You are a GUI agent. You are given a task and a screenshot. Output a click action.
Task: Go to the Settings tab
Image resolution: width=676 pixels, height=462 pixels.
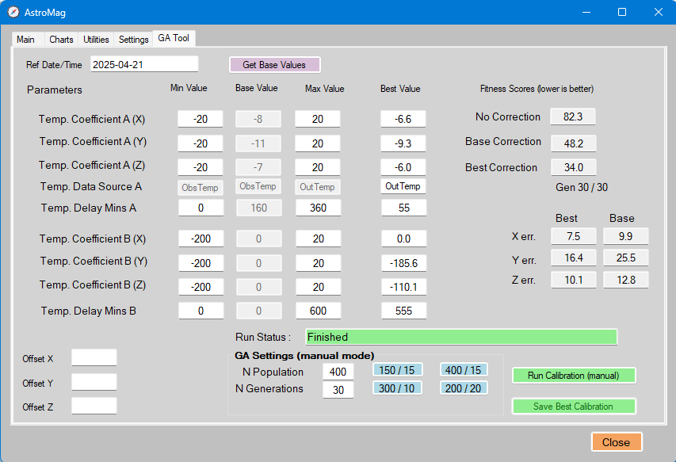134,39
